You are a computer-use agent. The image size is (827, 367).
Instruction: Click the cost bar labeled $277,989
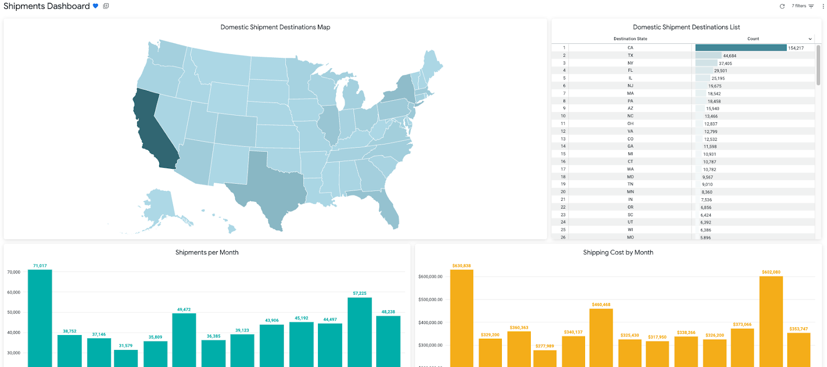[x=545, y=359]
